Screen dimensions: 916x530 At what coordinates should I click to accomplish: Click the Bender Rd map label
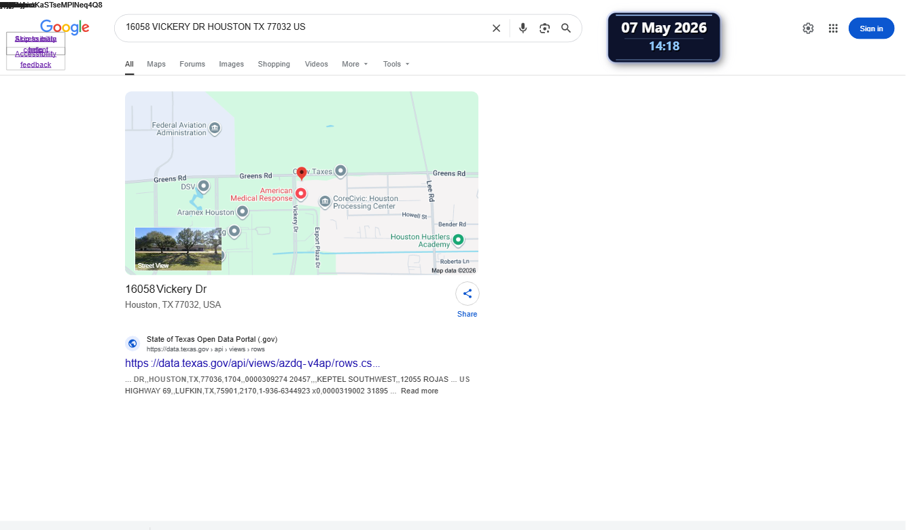click(x=453, y=224)
